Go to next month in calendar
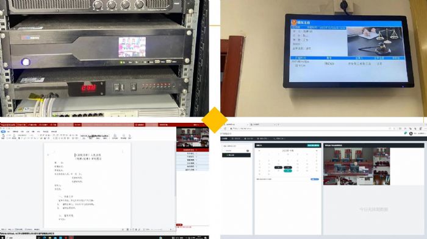The height and width of the screenshot is (239, 427). click(x=317, y=150)
